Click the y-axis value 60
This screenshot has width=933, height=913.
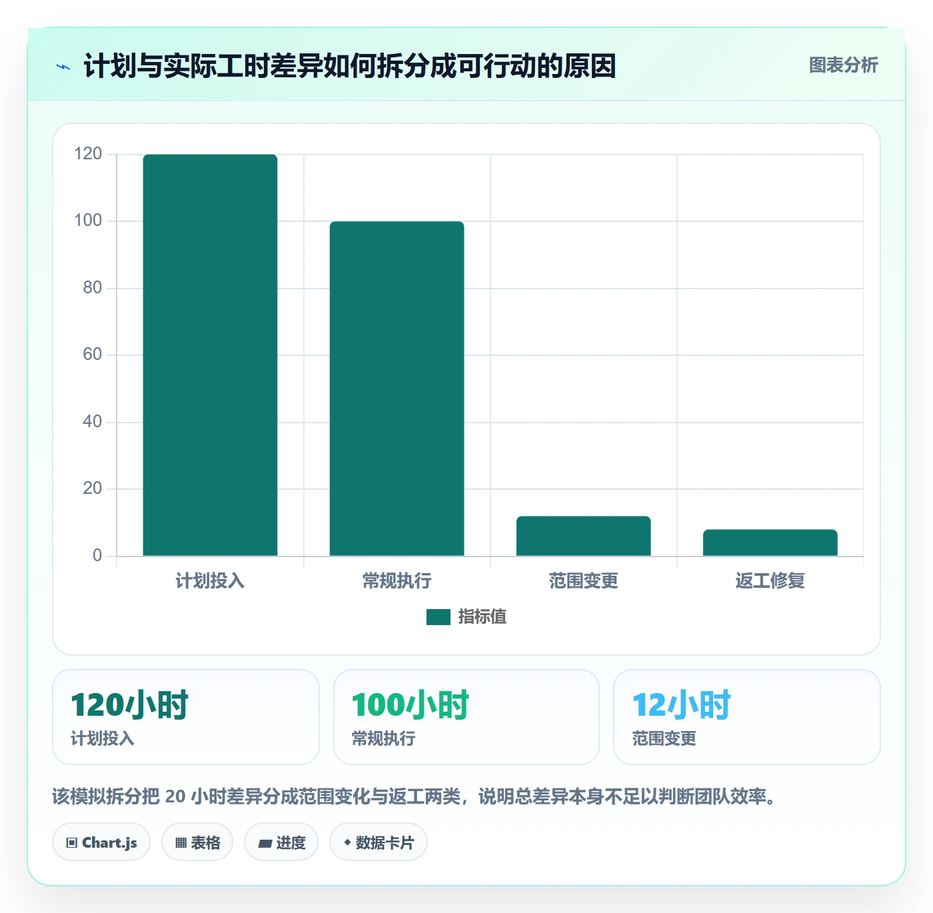tap(93, 355)
